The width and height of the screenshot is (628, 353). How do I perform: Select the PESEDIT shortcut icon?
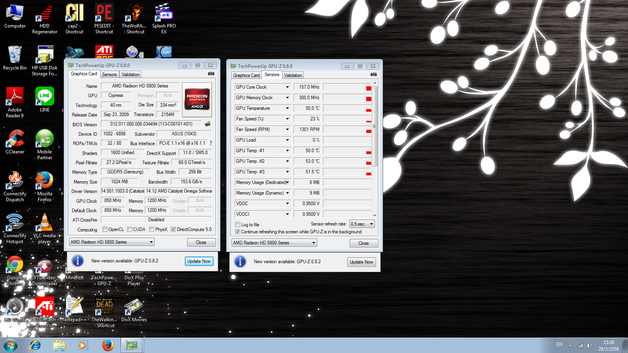click(104, 19)
